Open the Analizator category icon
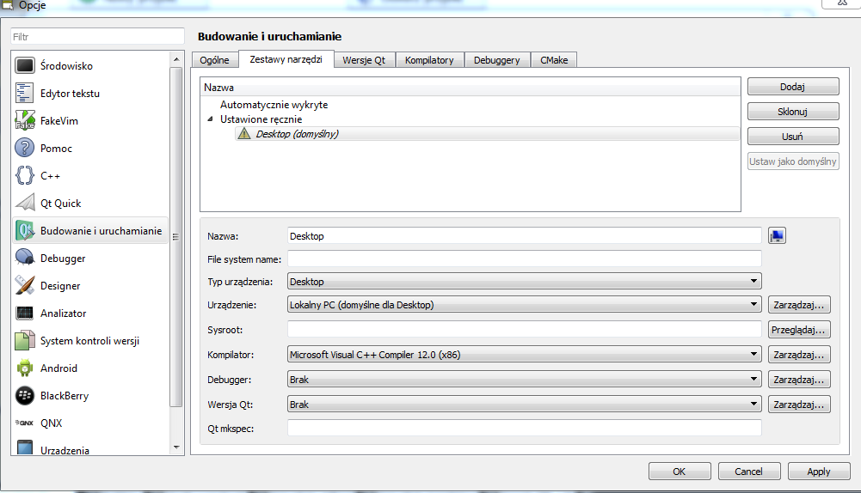 [24, 313]
